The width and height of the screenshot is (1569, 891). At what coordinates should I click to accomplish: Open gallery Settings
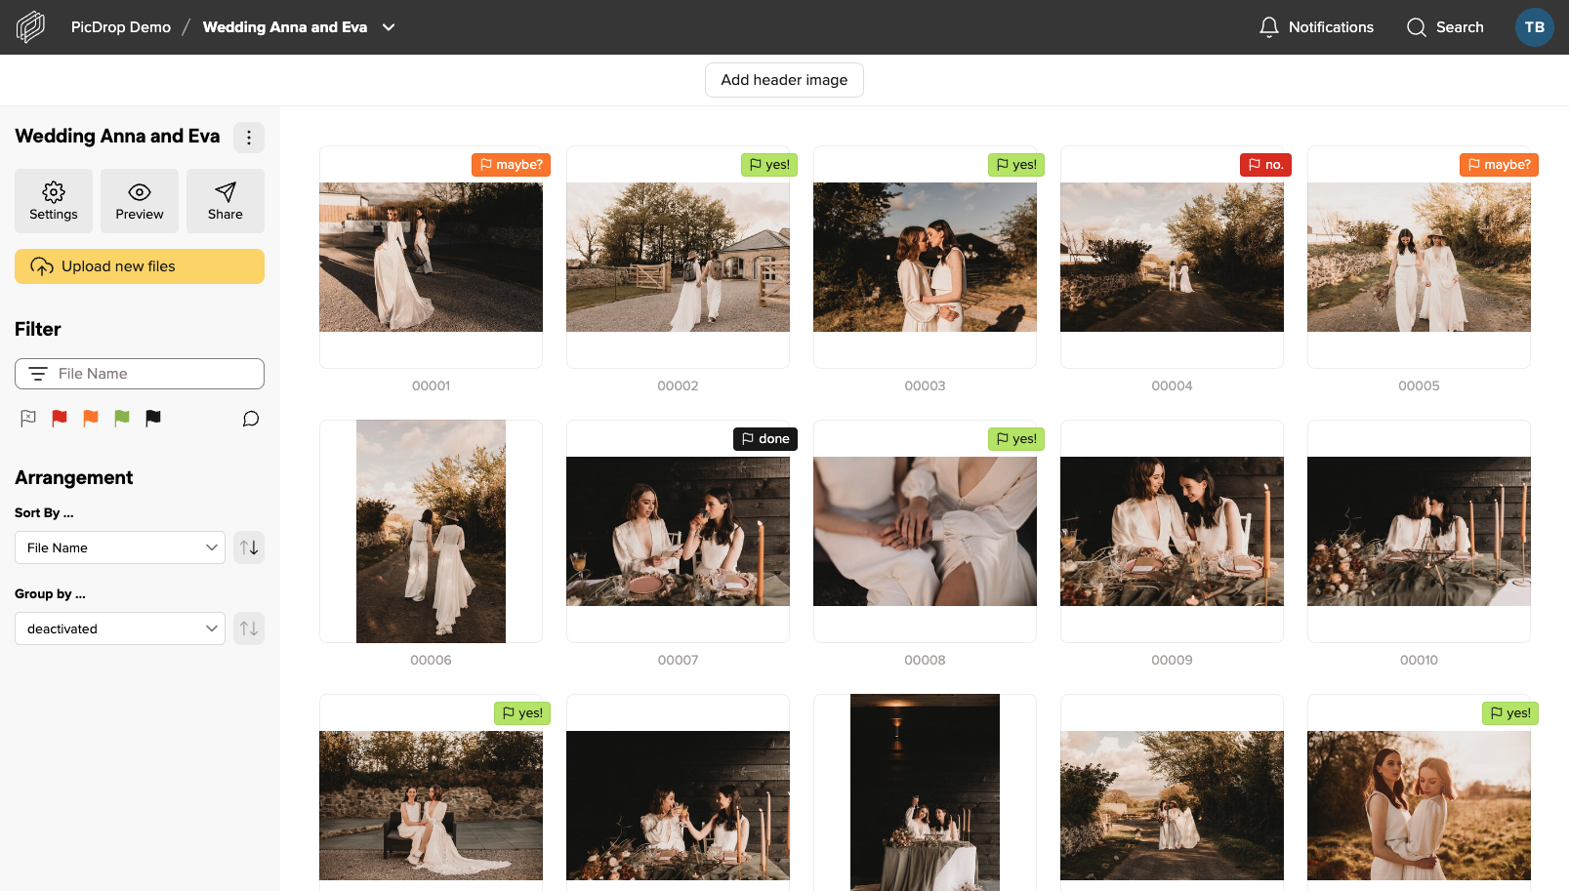point(54,201)
